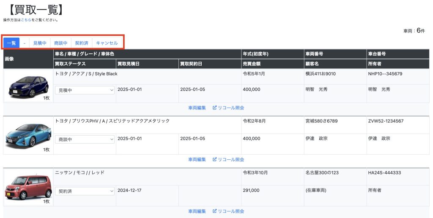Expand the 商談中 status dropdown for Prius PHV
The height and width of the screenshot is (218, 433).
(85, 139)
